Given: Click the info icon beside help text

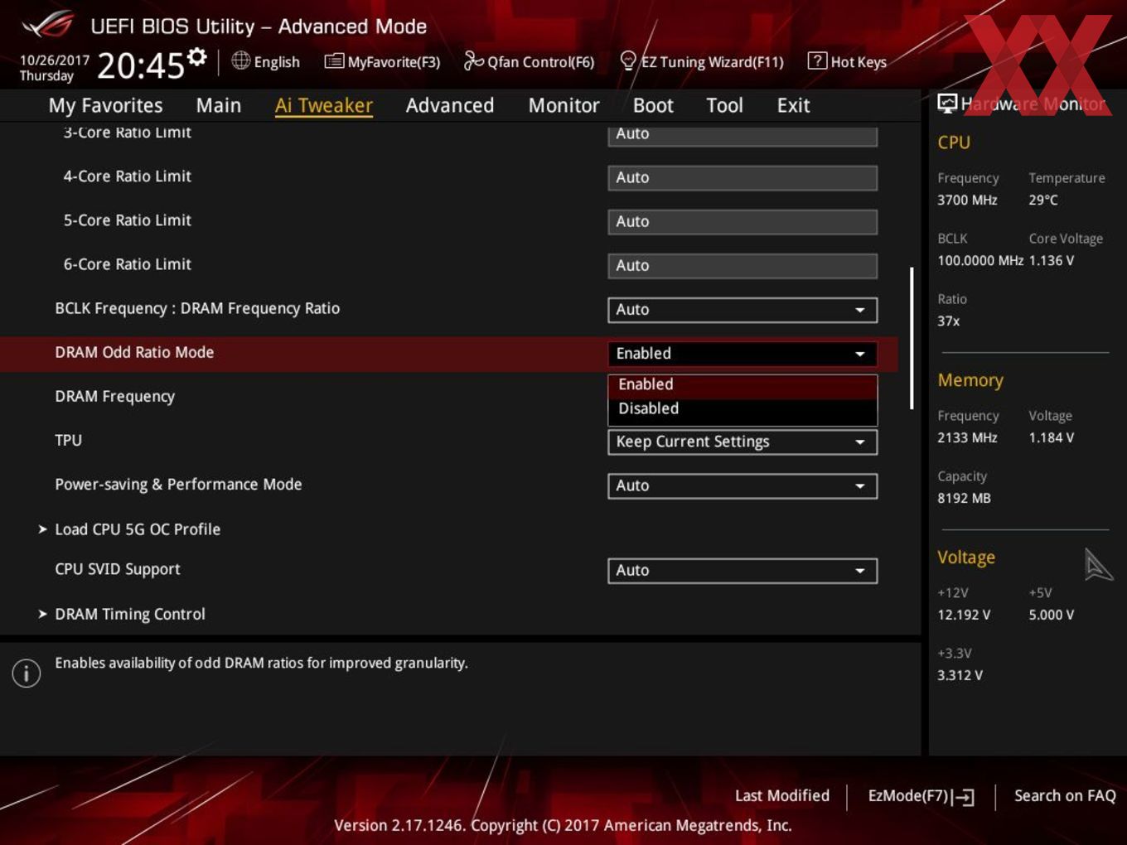Looking at the screenshot, I should (x=27, y=673).
